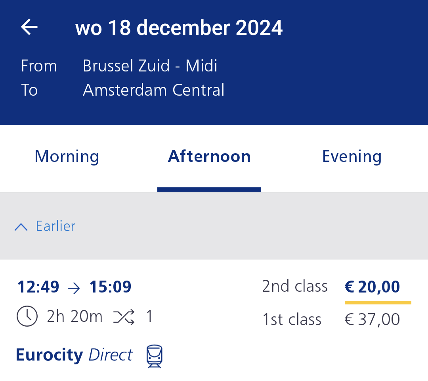Image resolution: width=428 pixels, height=381 pixels.
Task: Select the Afternoon tab
Action: 209,156
